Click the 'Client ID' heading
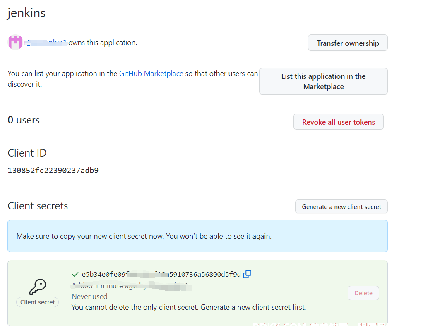The image size is (435, 332). click(x=27, y=153)
